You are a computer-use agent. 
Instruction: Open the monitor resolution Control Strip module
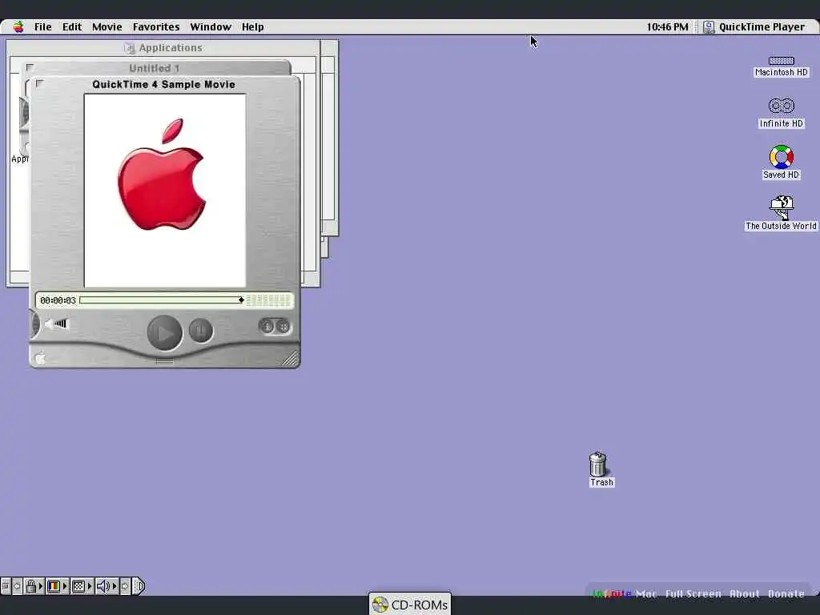pyautogui.click(x=78, y=586)
